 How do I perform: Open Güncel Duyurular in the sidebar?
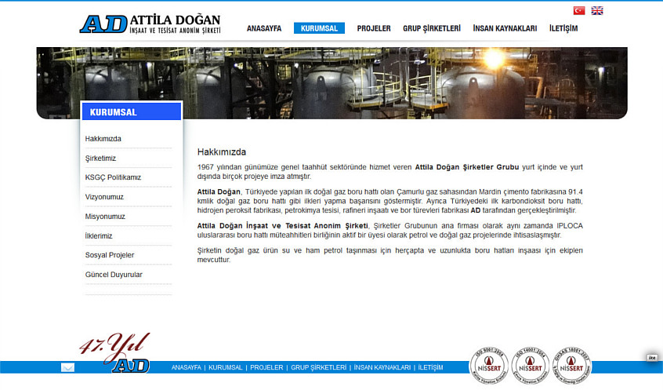[x=114, y=275]
